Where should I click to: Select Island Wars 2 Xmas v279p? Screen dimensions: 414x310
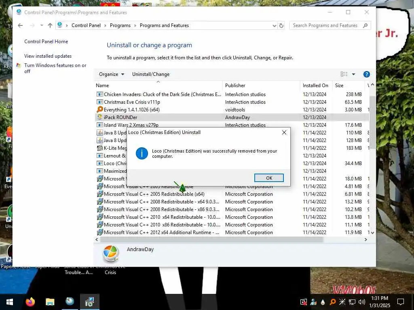coord(131,125)
